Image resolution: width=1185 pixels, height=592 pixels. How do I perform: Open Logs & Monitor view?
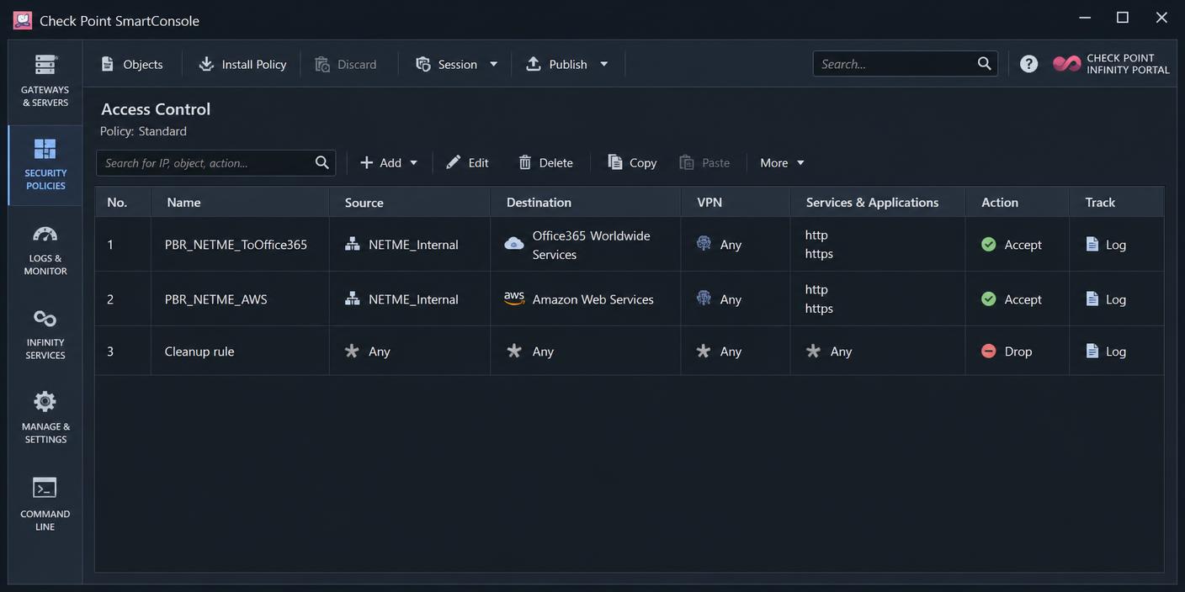[45, 249]
